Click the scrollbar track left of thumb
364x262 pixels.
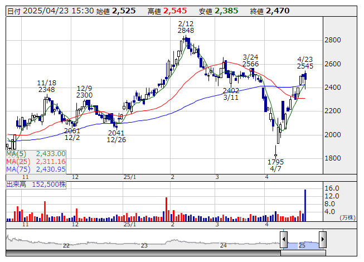pos(143,253)
